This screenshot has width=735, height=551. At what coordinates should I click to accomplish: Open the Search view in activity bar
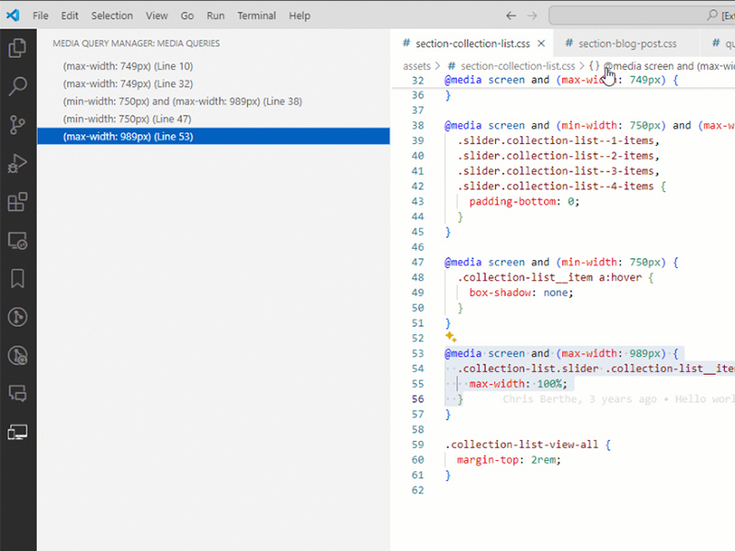coord(17,86)
